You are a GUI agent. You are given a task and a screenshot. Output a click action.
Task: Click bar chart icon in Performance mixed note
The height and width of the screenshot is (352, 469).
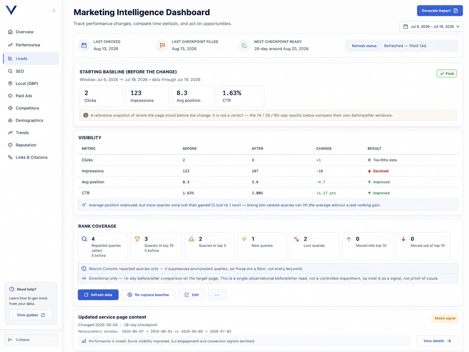(x=84, y=341)
